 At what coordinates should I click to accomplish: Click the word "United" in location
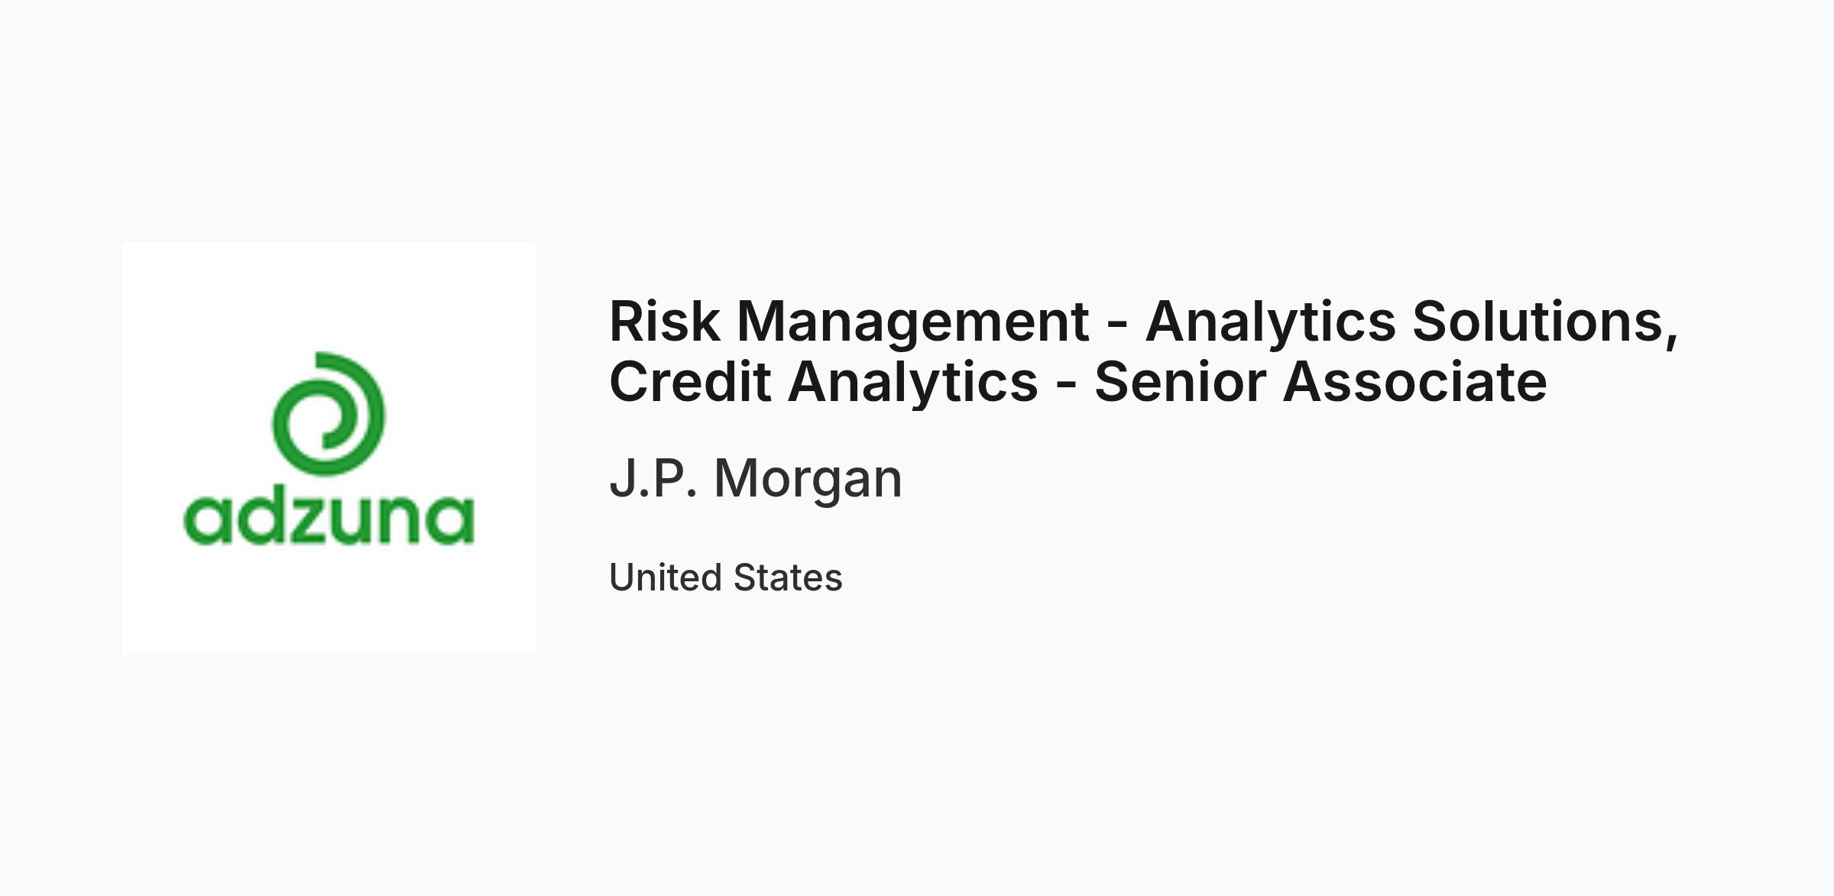point(664,577)
